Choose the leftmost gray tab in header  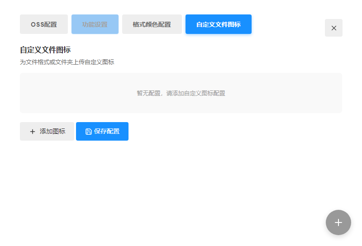tap(44, 24)
